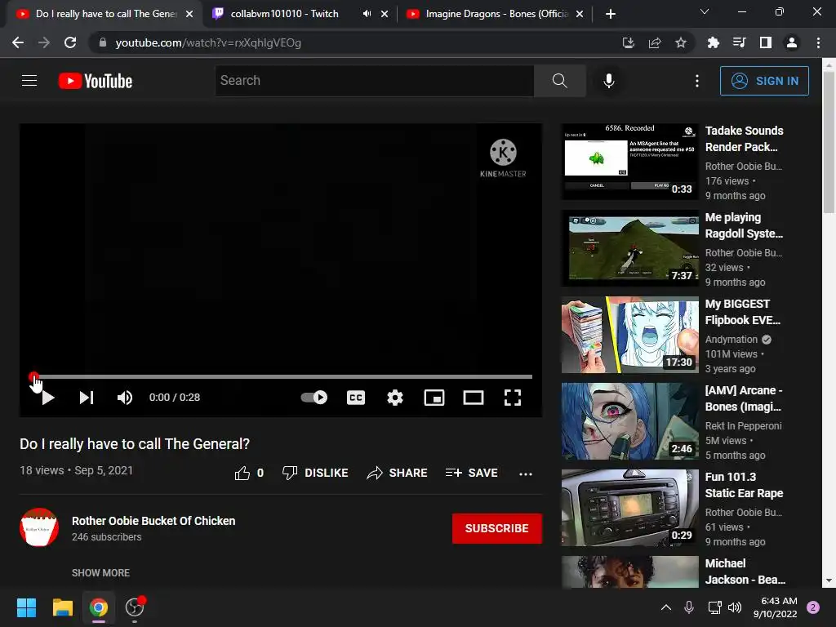This screenshot has width=836, height=627.
Task: Open the channel avatar of Rother Oobie
Action: 39,527
